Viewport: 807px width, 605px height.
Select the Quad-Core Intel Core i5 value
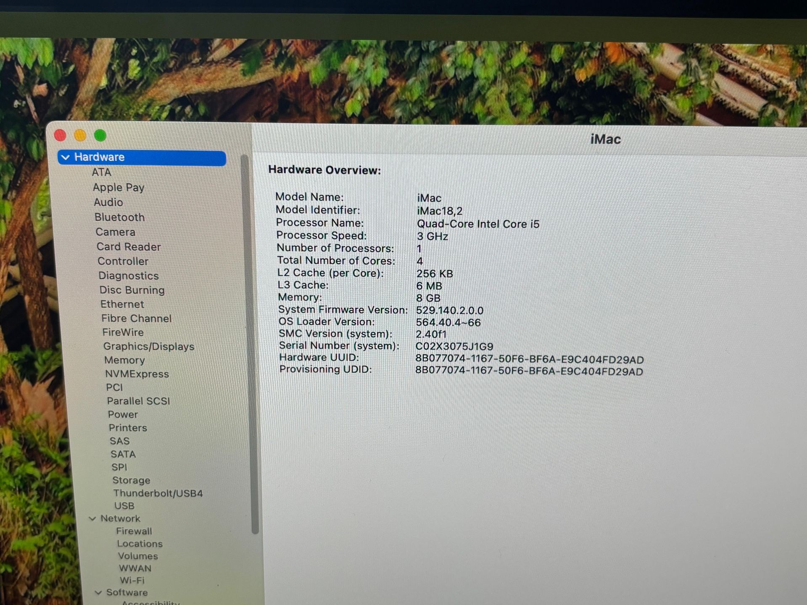coord(478,224)
